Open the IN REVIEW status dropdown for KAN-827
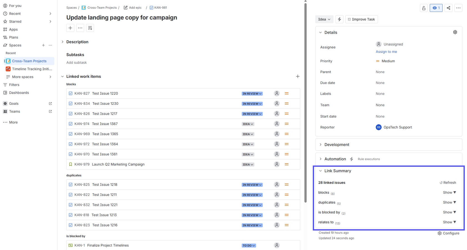Screen dimensions: 467x250 [252, 94]
